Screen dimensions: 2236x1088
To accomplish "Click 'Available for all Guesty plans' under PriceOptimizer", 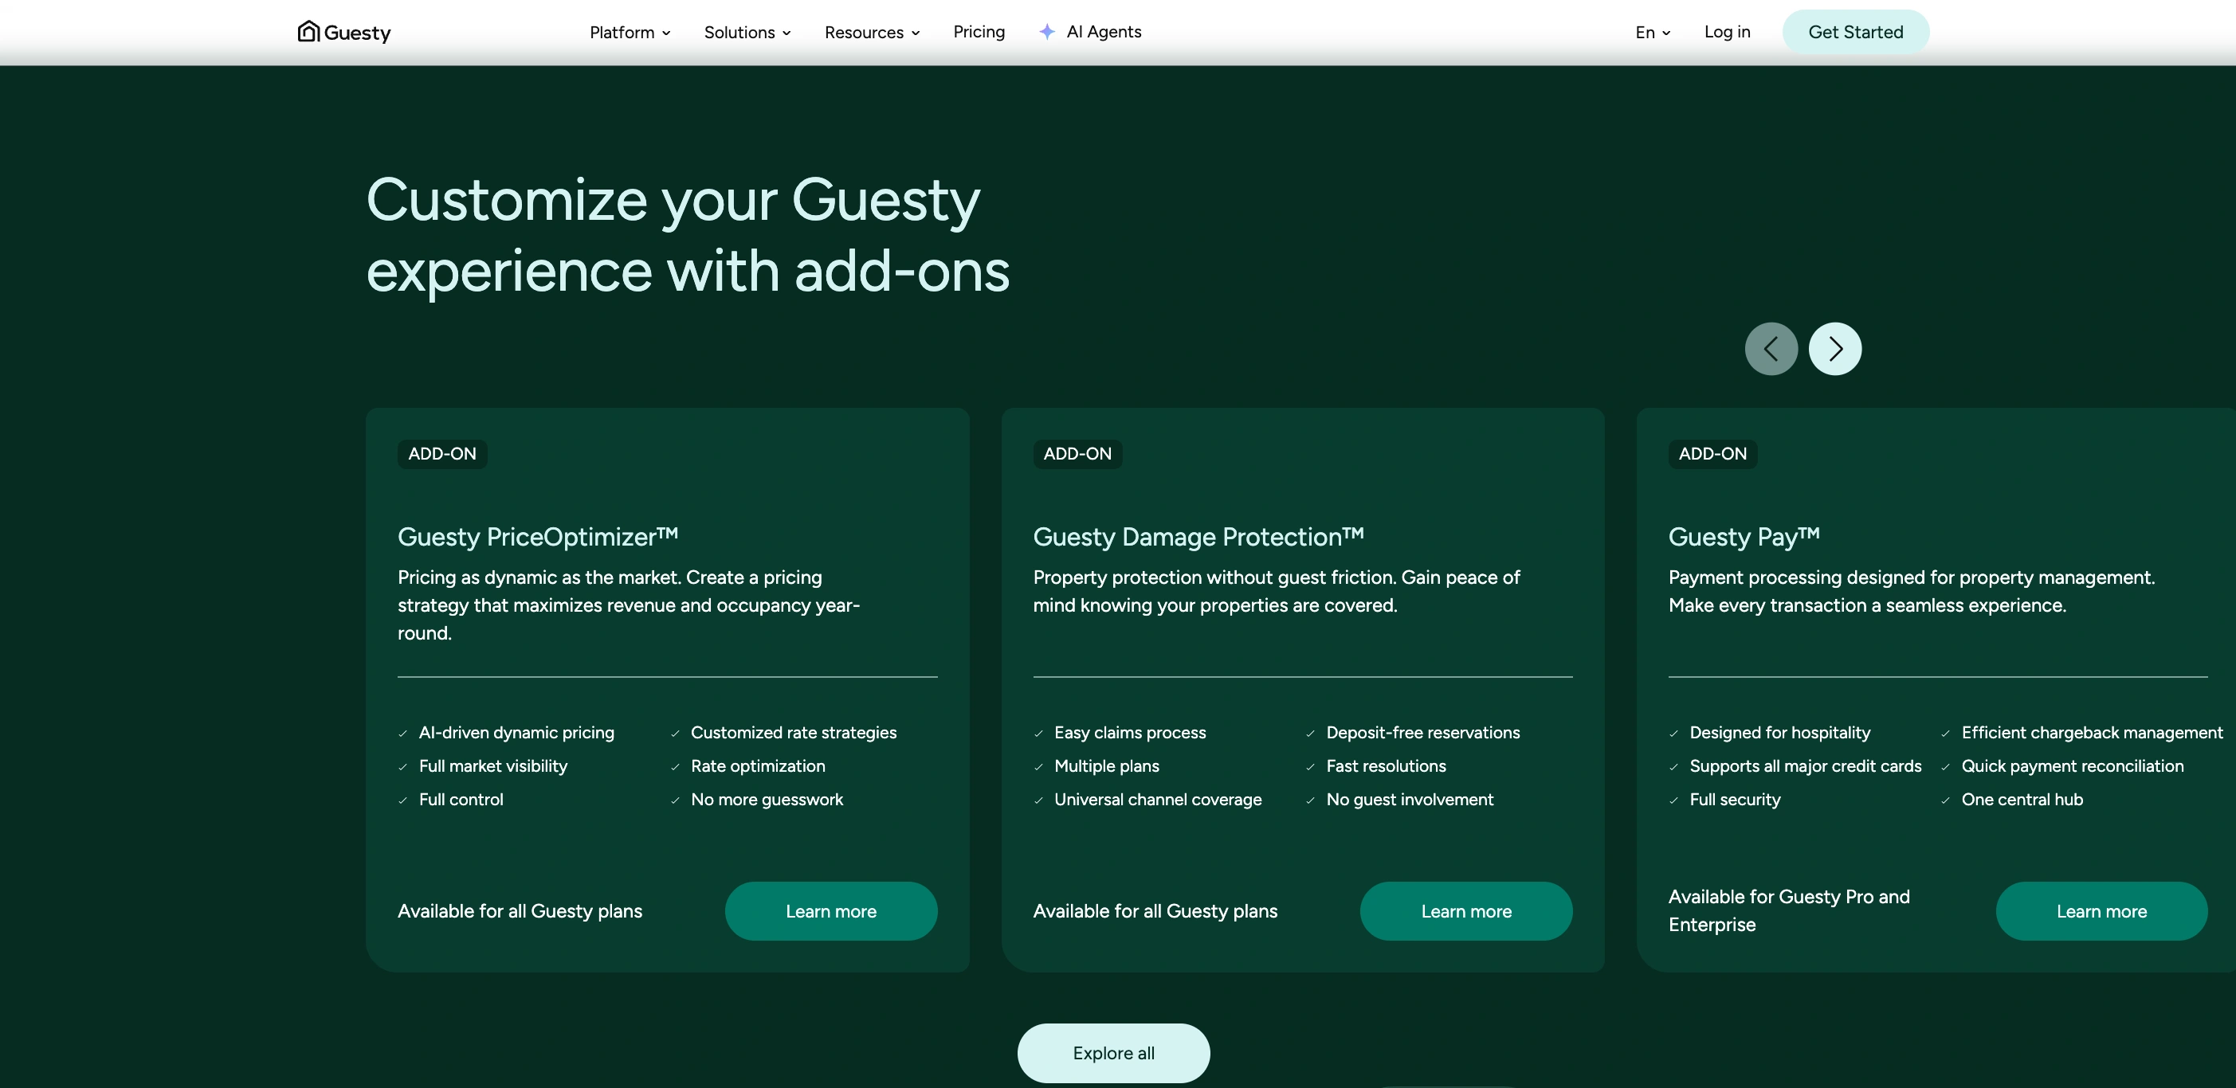I will click(519, 911).
